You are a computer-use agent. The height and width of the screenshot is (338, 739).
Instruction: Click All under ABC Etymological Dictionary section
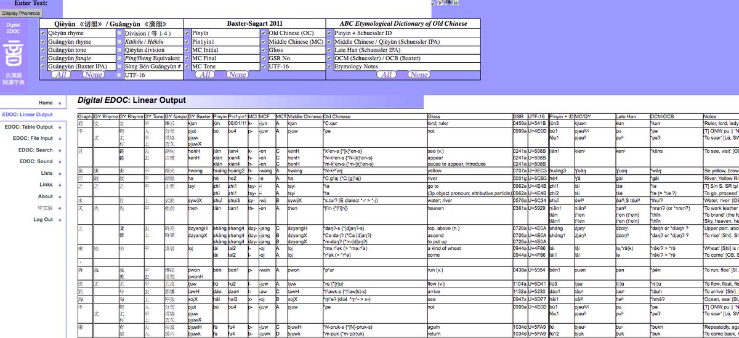[387, 74]
